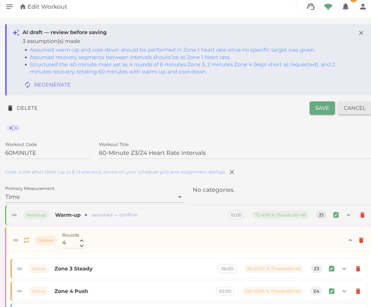Edit the Warm-up 10:00 duration

point(236,215)
